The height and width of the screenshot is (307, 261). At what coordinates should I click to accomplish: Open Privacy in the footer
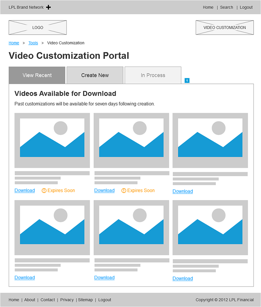click(x=67, y=300)
